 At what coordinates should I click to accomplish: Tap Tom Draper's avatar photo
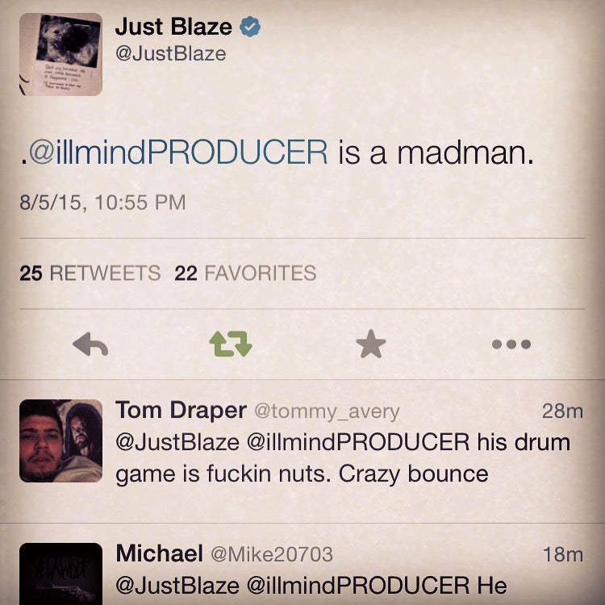[x=60, y=440]
